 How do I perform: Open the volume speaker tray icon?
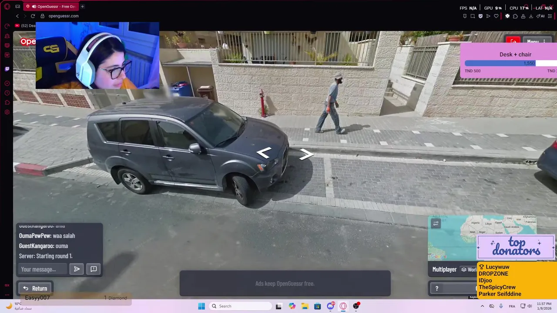530,306
